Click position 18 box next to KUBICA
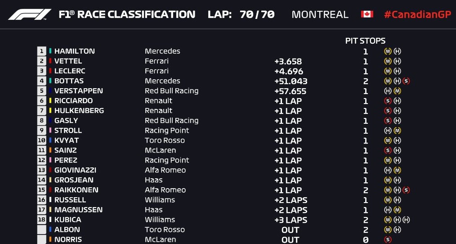This screenshot has width=456, height=244. click(x=42, y=220)
